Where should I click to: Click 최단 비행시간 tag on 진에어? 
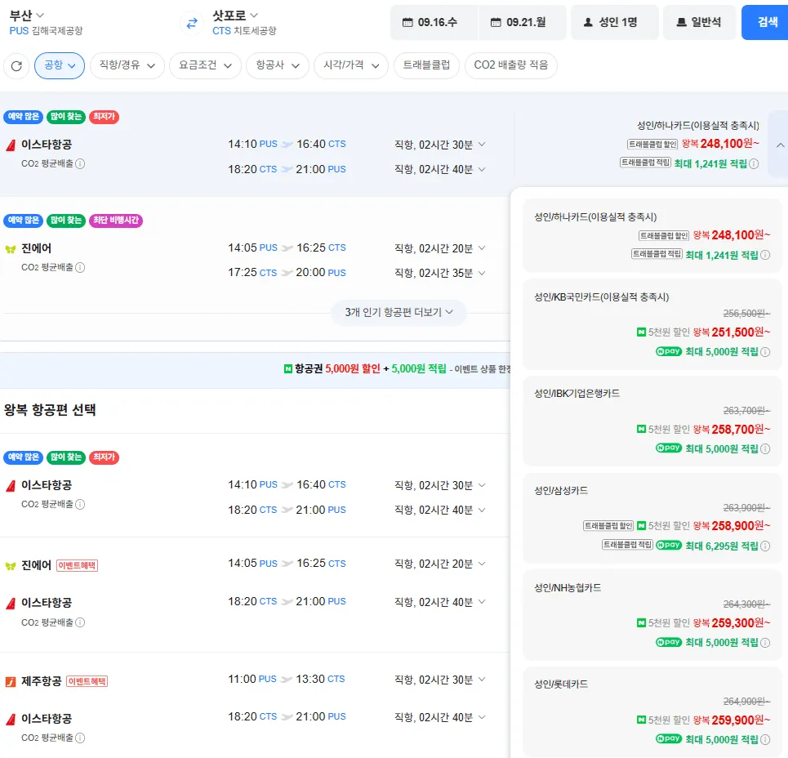pyautogui.click(x=116, y=221)
